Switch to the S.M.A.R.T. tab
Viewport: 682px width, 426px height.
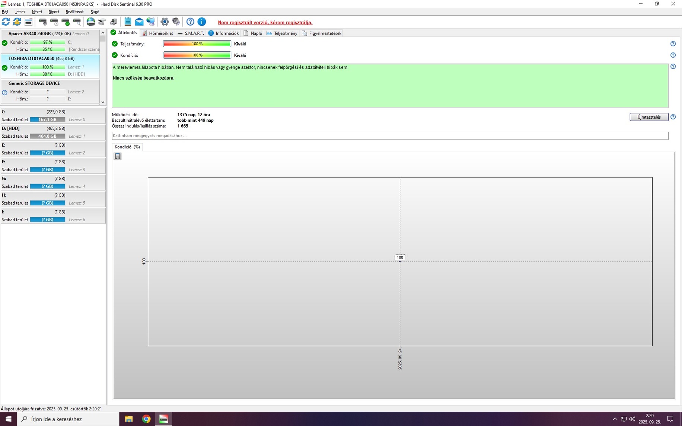[x=191, y=33]
